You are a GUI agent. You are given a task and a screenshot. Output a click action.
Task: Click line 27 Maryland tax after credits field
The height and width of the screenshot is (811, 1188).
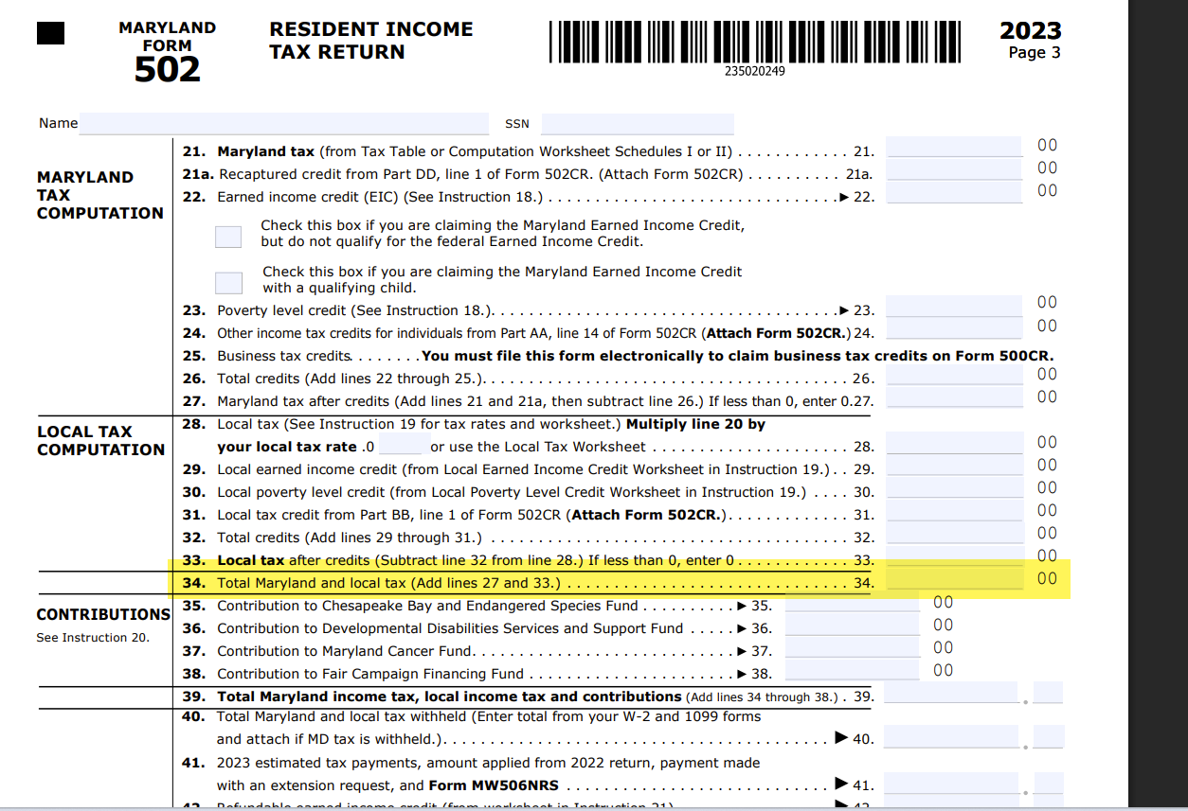(954, 397)
